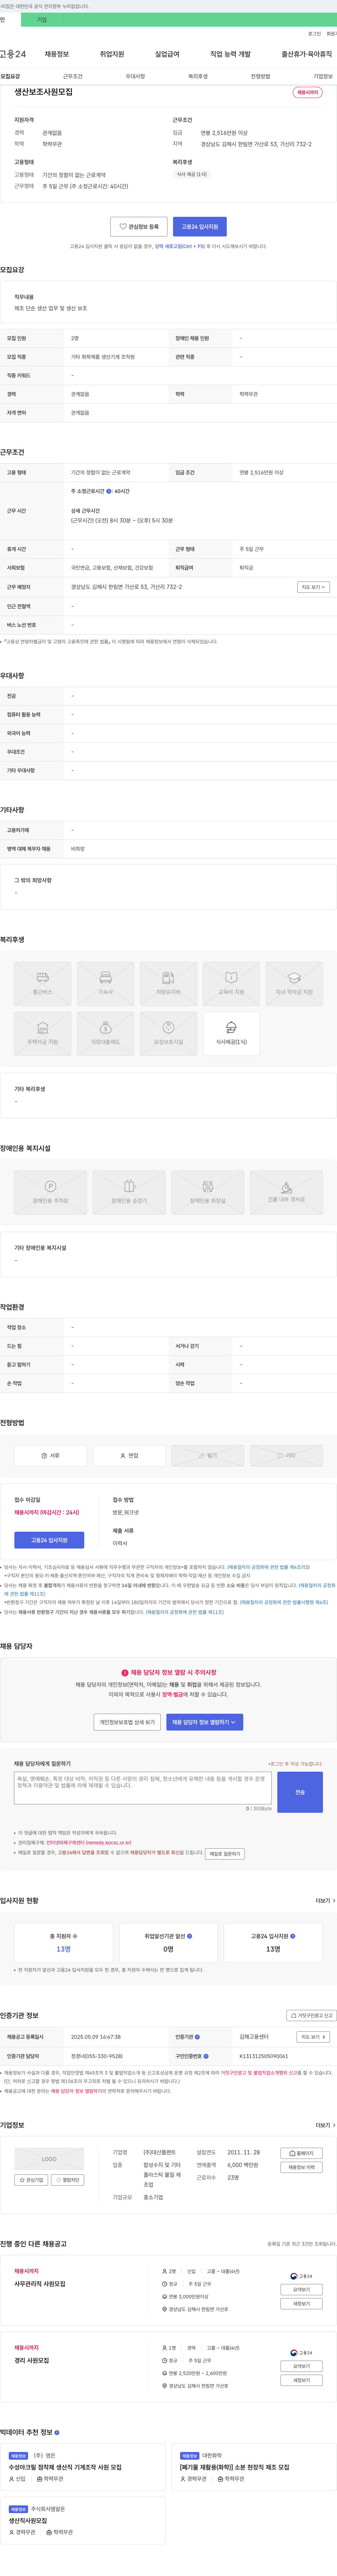Click the 전송 send button

click(x=300, y=1792)
